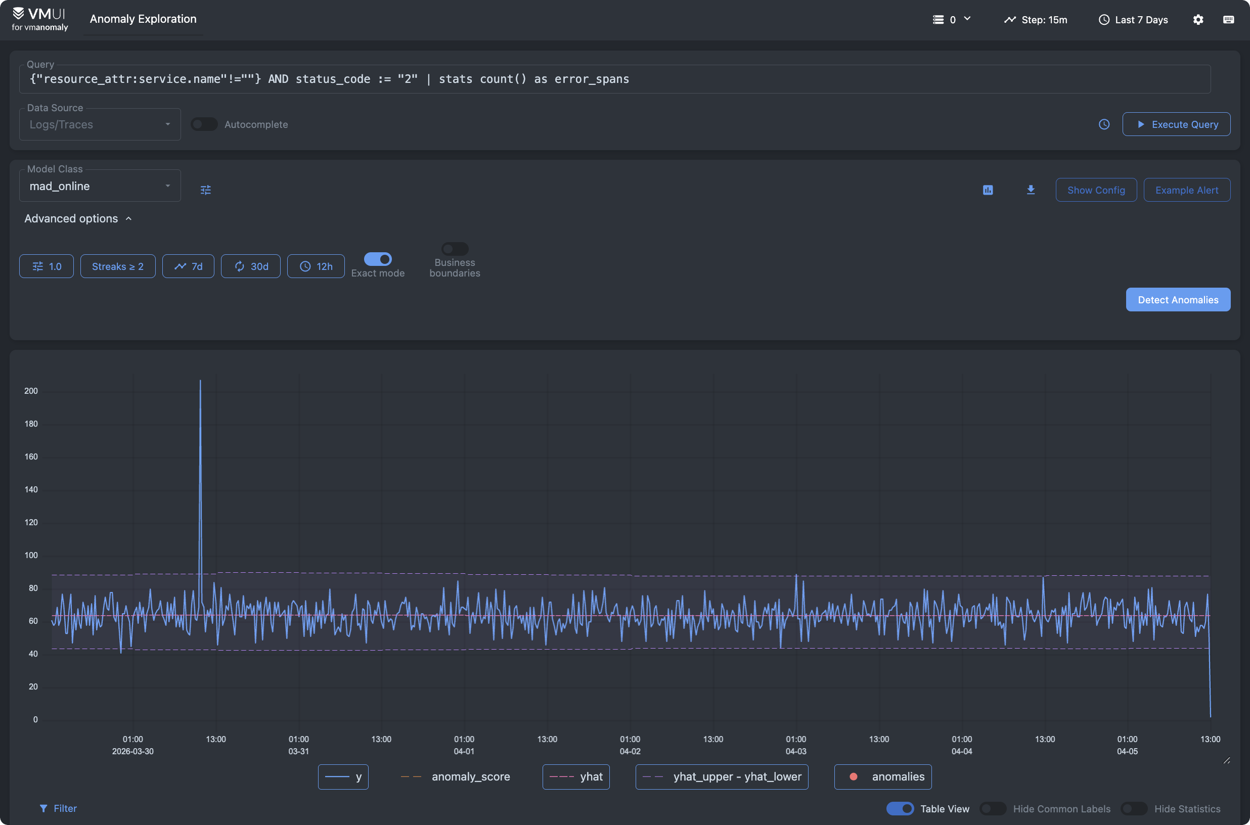Open the queries list icon showing 0
Viewport: 1250px width, 825px height.
[938, 20]
